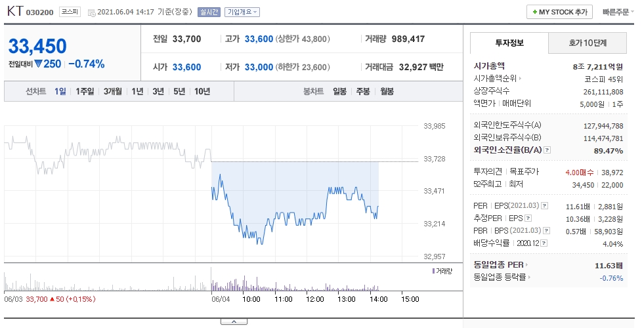This screenshot has width=642, height=328.
Task: Click the help icon beside 추정PER EPS
Action: tap(528, 218)
